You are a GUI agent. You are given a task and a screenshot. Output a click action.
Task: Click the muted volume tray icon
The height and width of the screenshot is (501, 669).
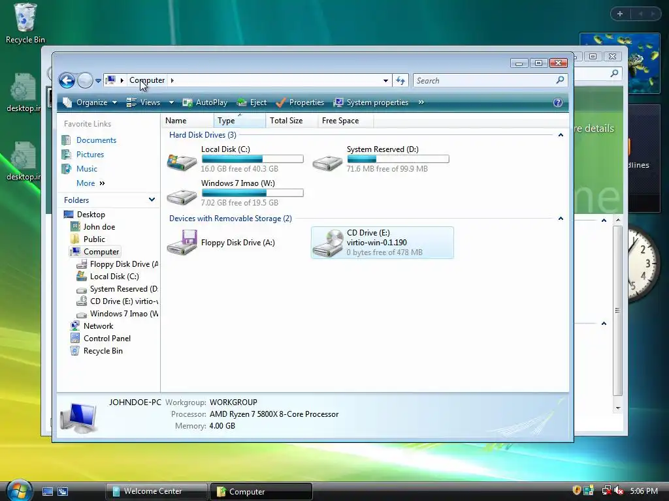619,491
